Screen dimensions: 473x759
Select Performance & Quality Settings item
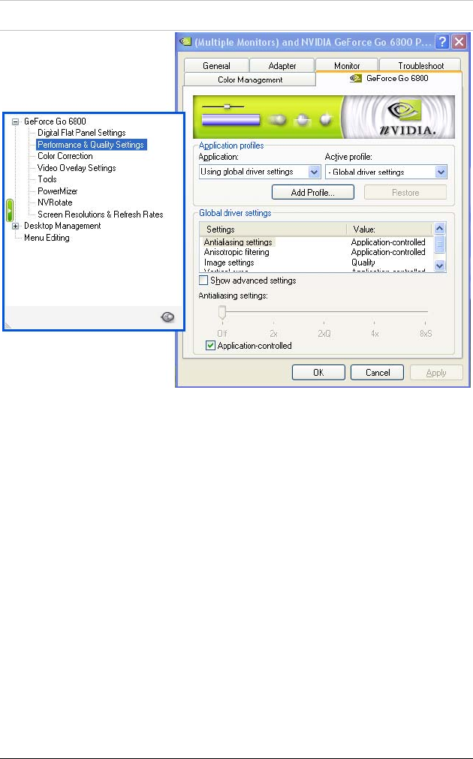click(91, 145)
